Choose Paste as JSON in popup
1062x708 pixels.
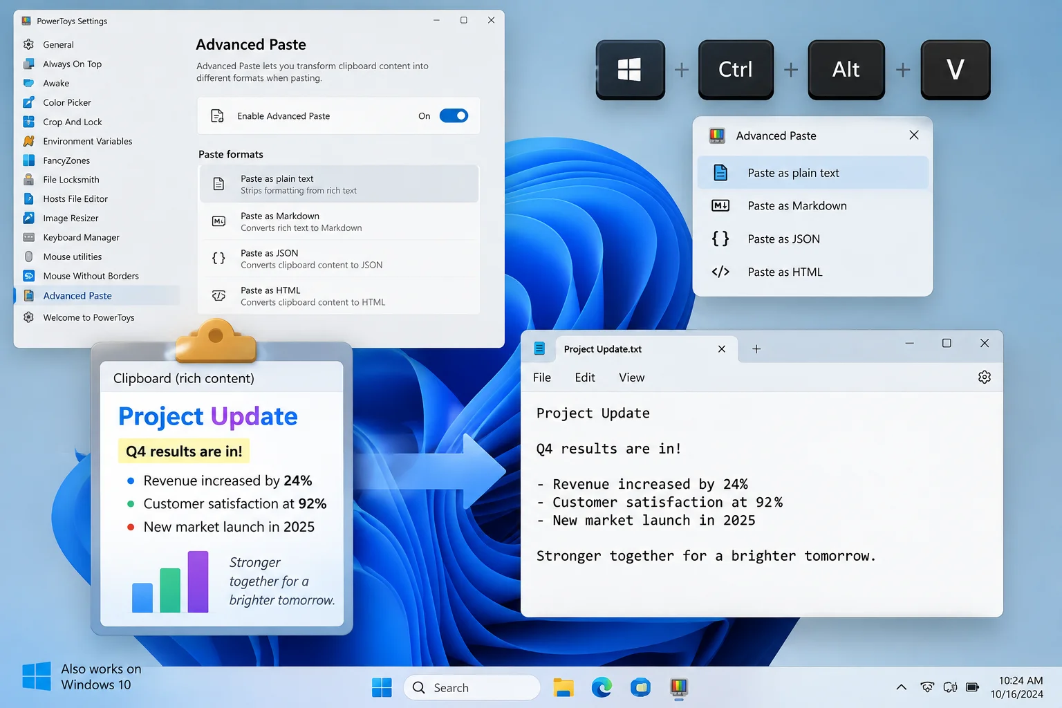(x=812, y=239)
